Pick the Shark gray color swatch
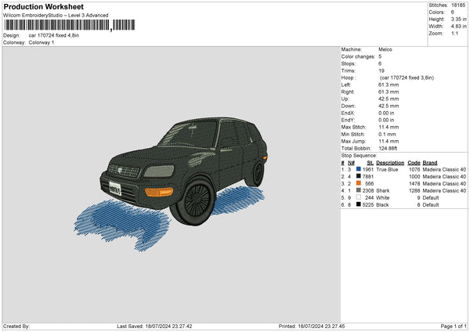The height and width of the screenshot is (332, 470). (359, 190)
